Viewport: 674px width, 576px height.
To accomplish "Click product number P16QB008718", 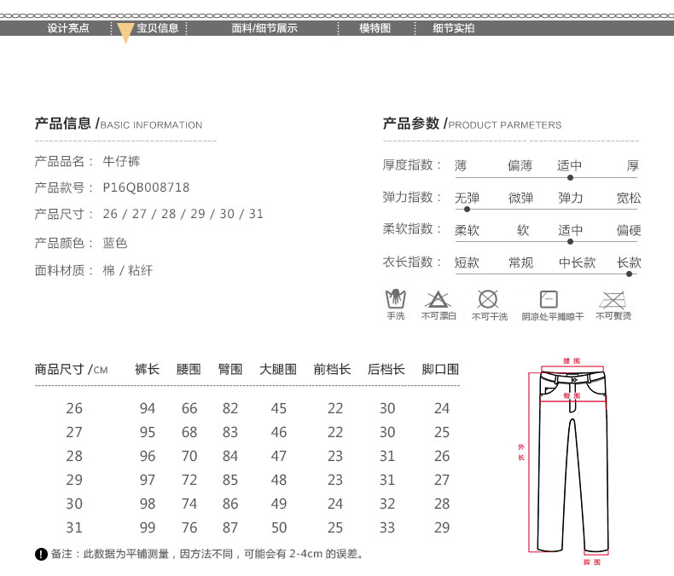I will click(x=146, y=187).
